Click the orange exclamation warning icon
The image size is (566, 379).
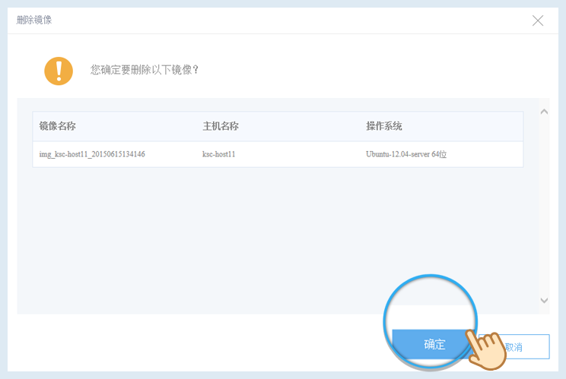pyautogui.click(x=59, y=70)
